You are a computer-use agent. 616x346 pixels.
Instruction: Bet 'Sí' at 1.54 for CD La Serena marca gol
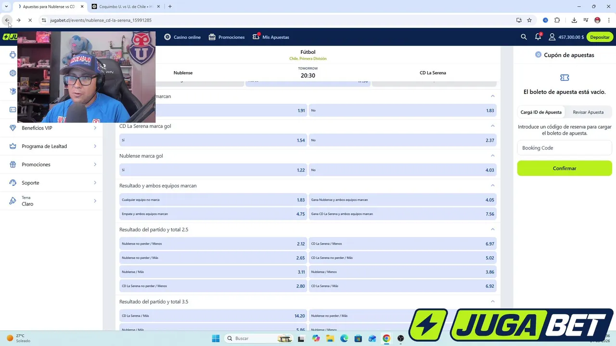[x=213, y=140]
